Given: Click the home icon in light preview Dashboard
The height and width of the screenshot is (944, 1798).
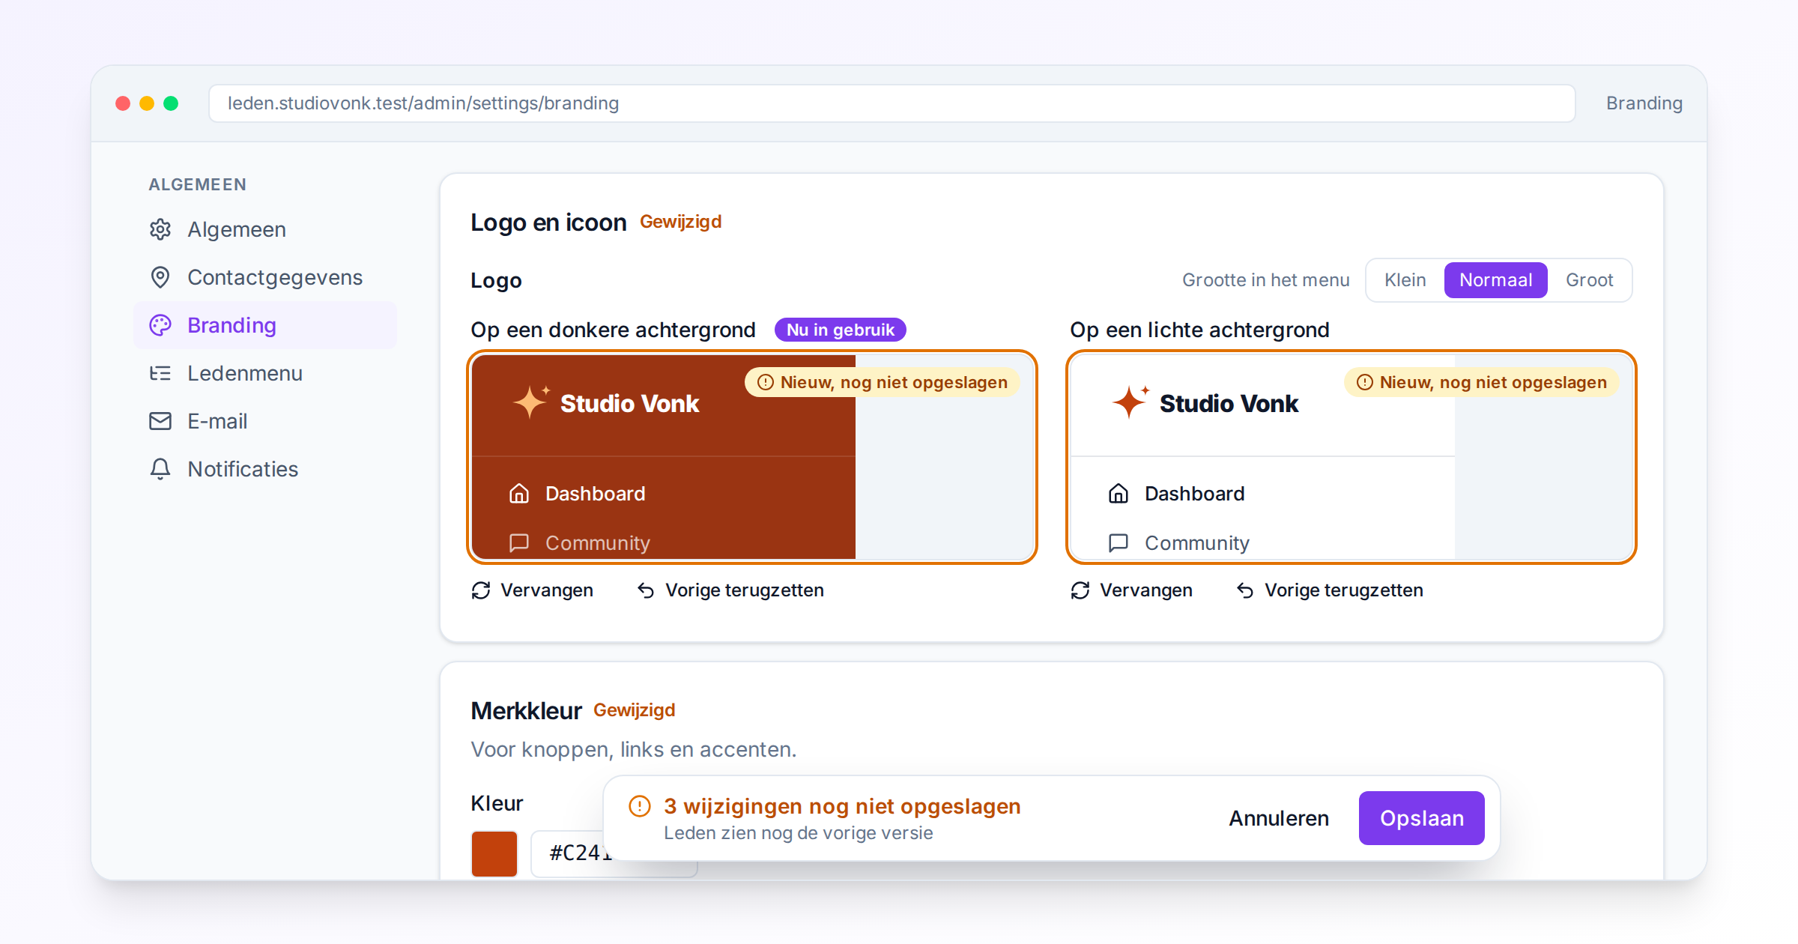Looking at the screenshot, I should [x=1119, y=494].
